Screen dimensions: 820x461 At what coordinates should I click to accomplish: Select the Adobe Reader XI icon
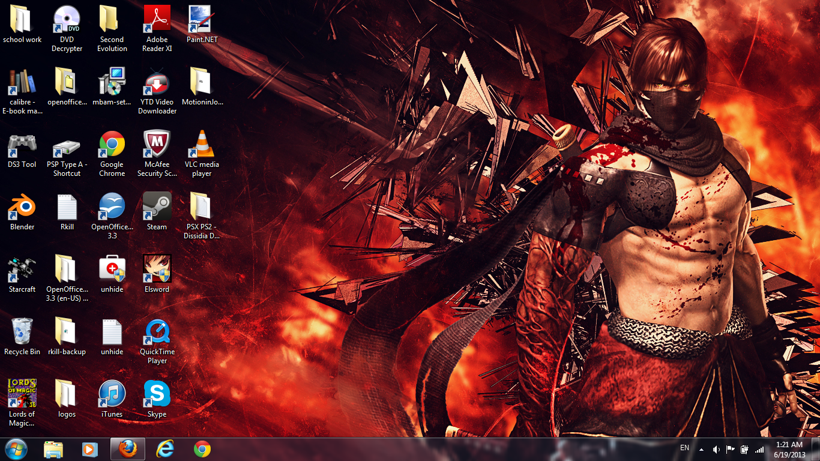click(157, 19)
